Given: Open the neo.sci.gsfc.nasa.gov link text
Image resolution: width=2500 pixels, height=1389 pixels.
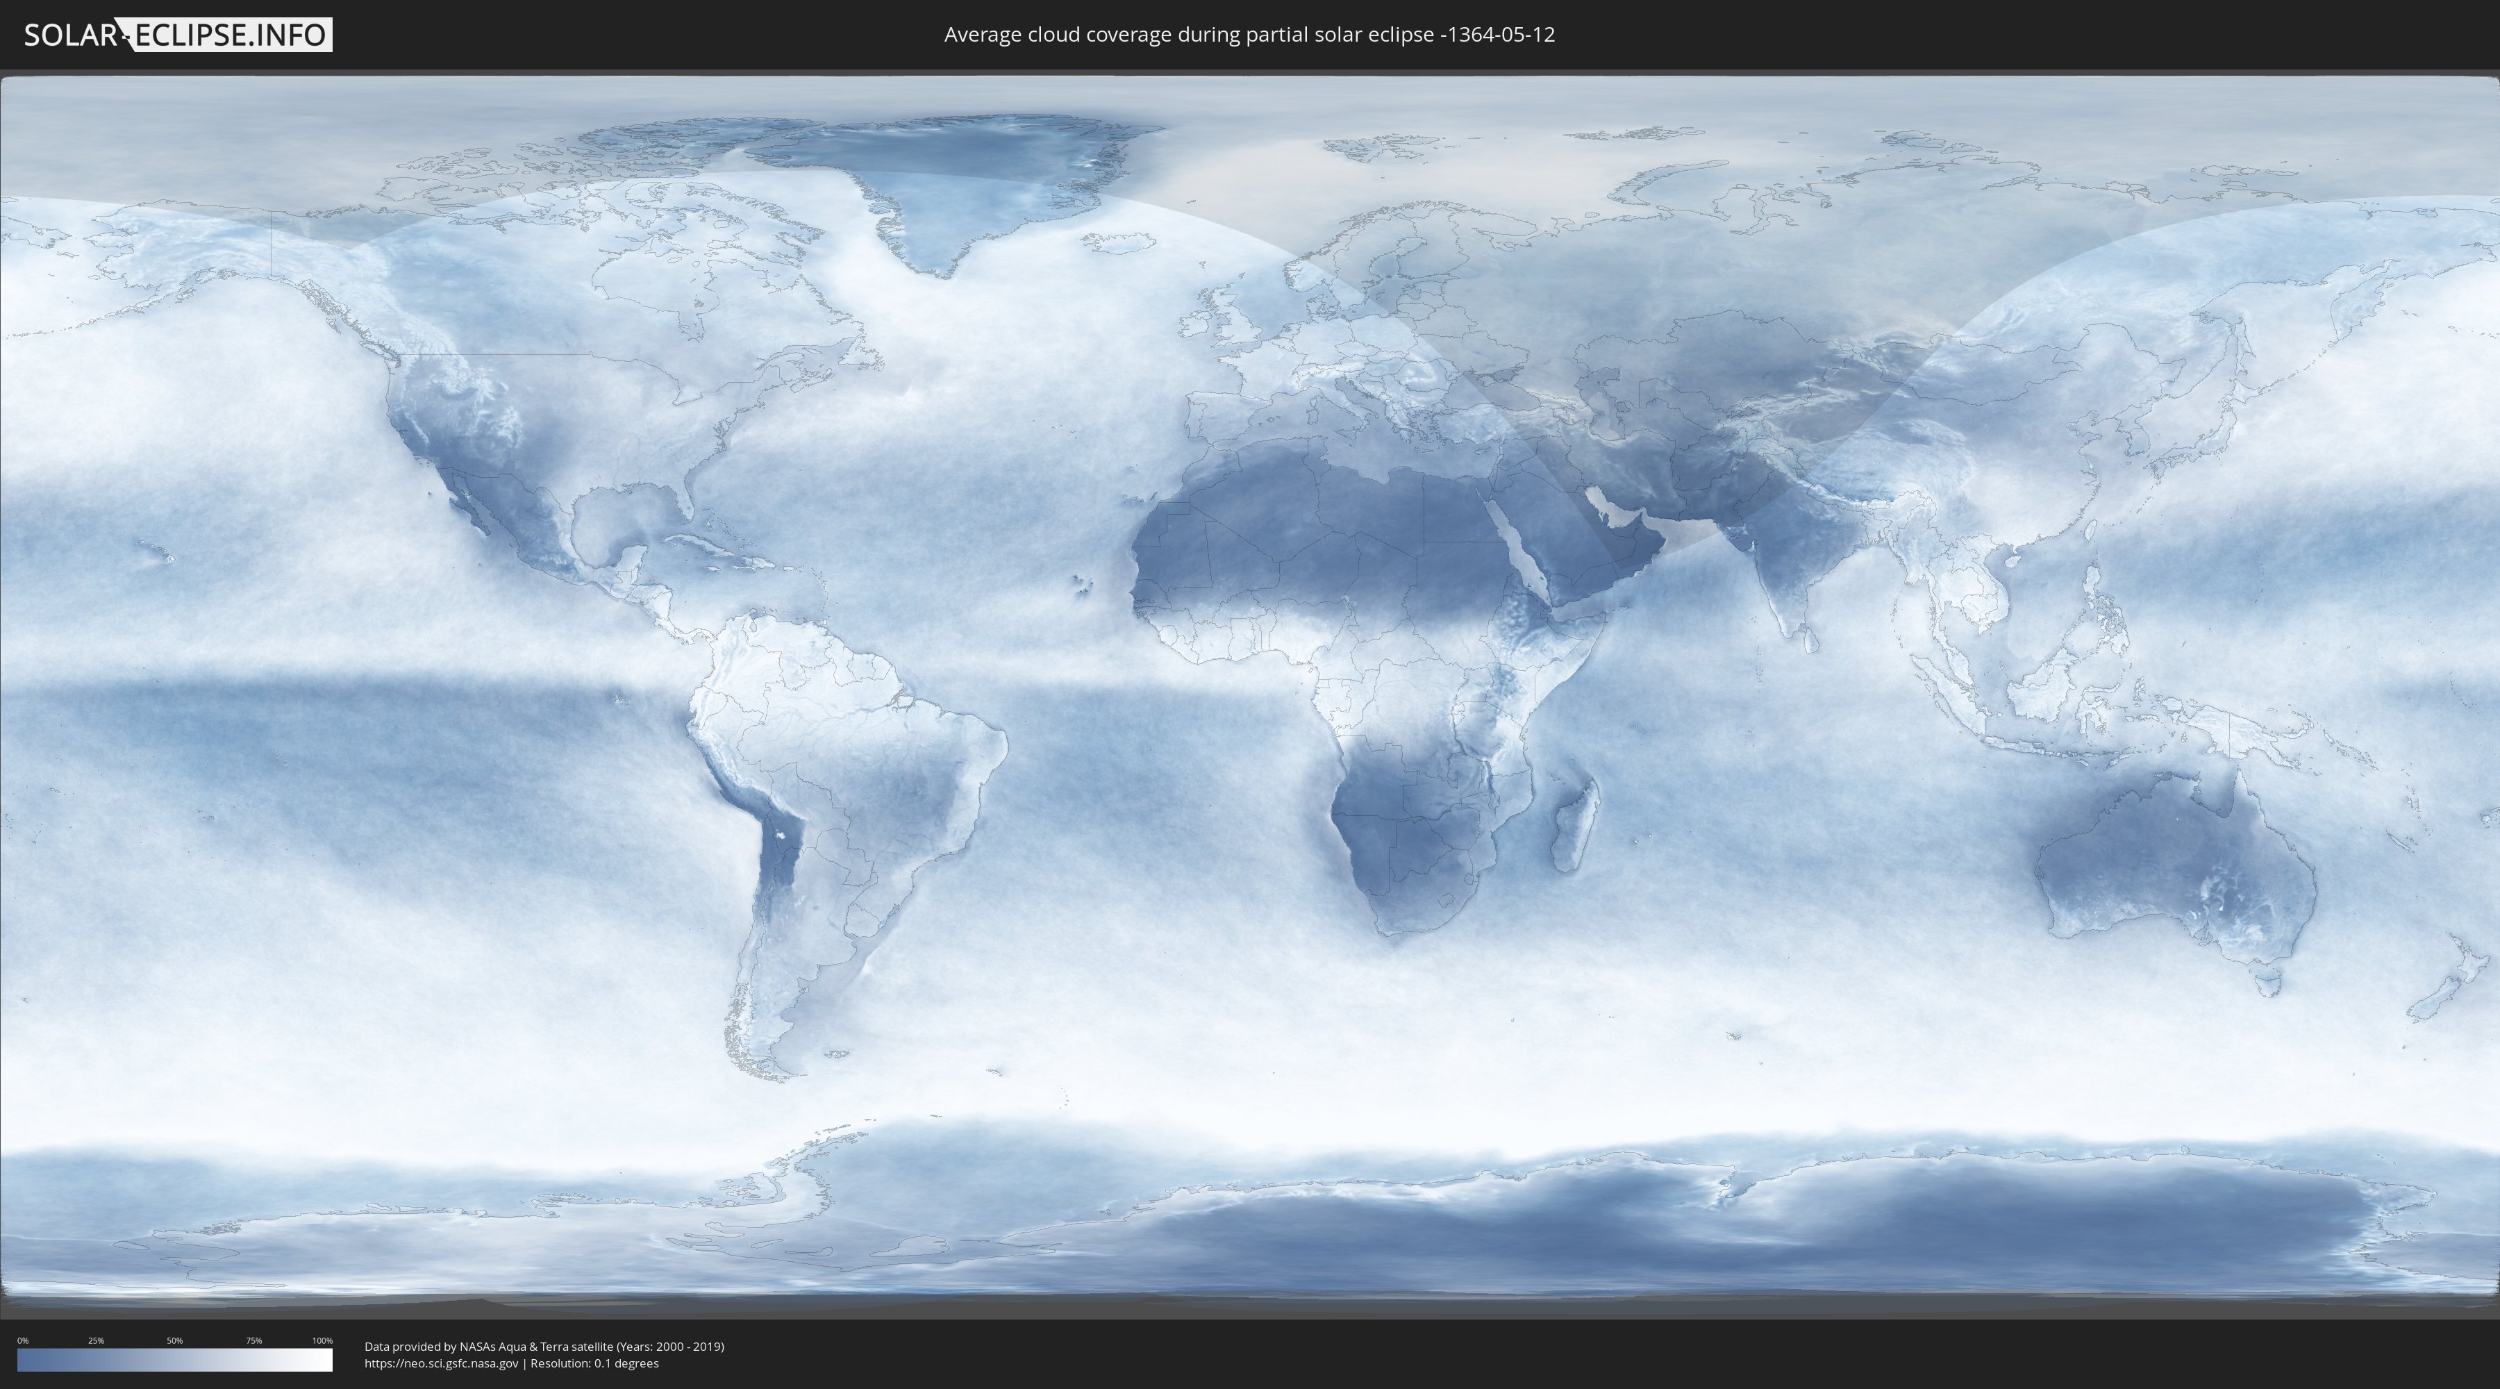Looking at the screenshot, I should 440,1364.
